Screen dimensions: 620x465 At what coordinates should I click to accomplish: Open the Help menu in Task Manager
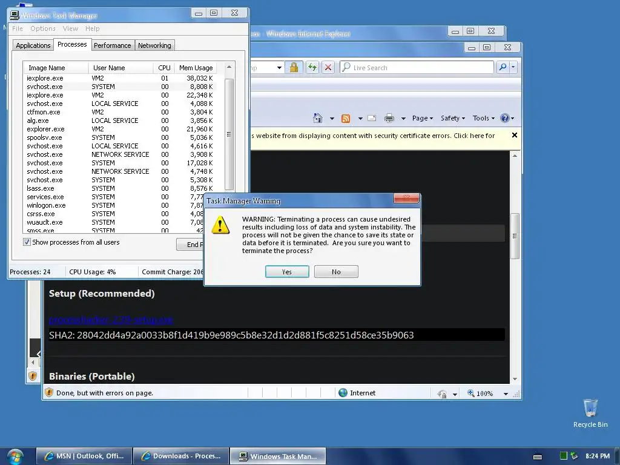tap(93, 28)
